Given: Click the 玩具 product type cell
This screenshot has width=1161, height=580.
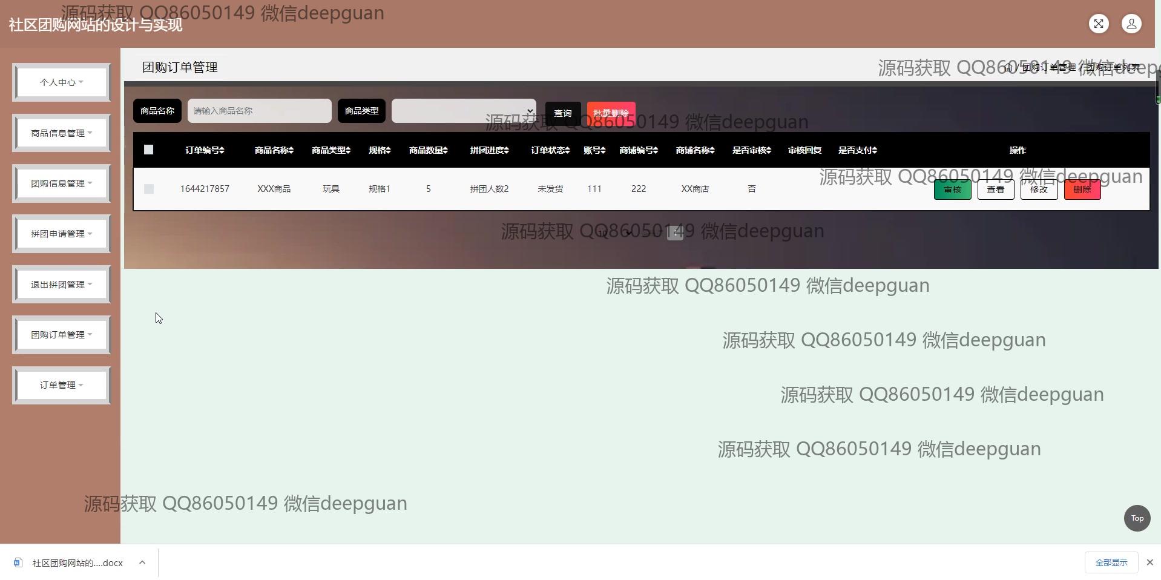Looking at the screenshot, I should click(x=331, y=189).
